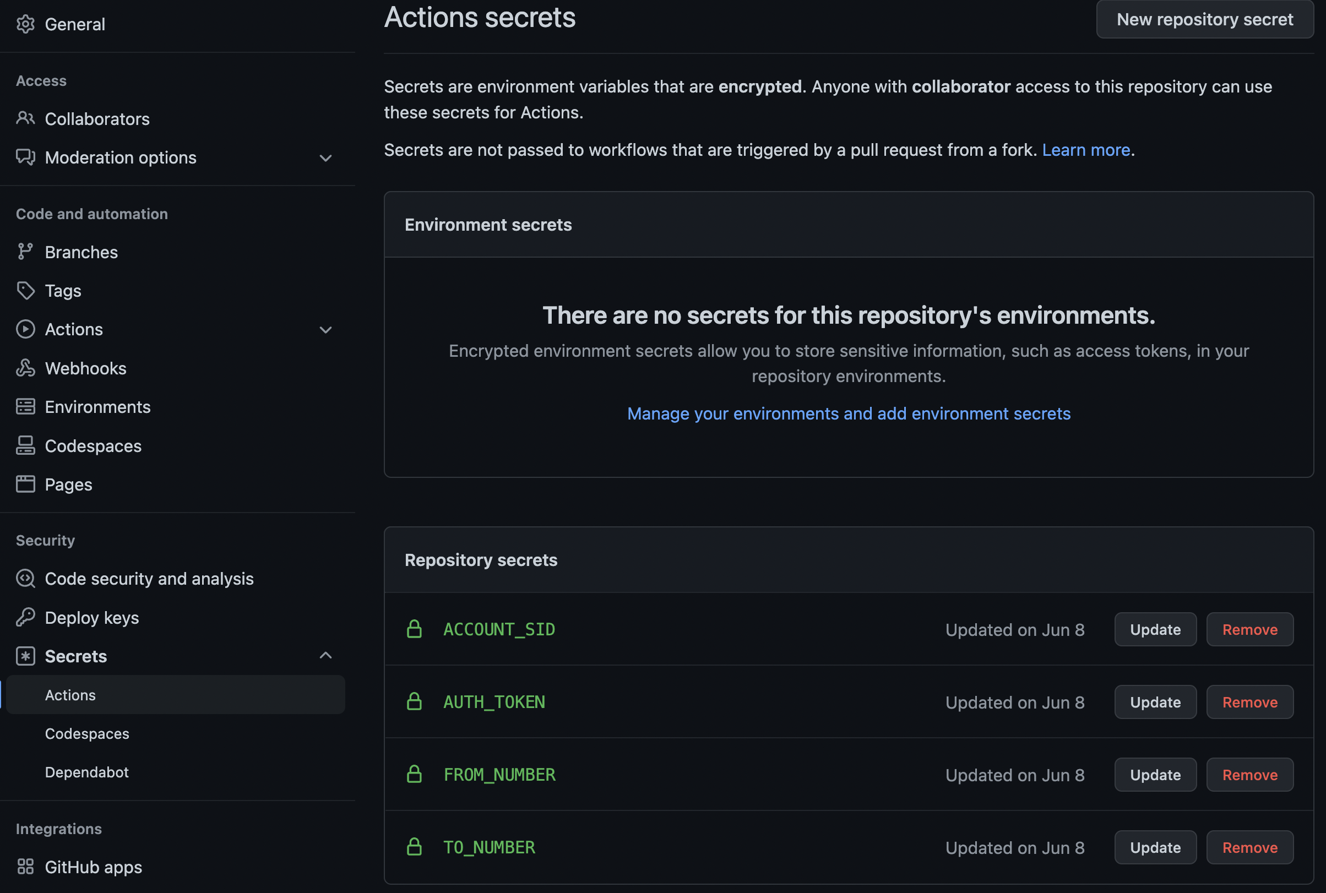Image resolution: width=1326 pixels, height=893 pixels.
Task: Open GitHub apps integrations
Action: click(94, 867)
